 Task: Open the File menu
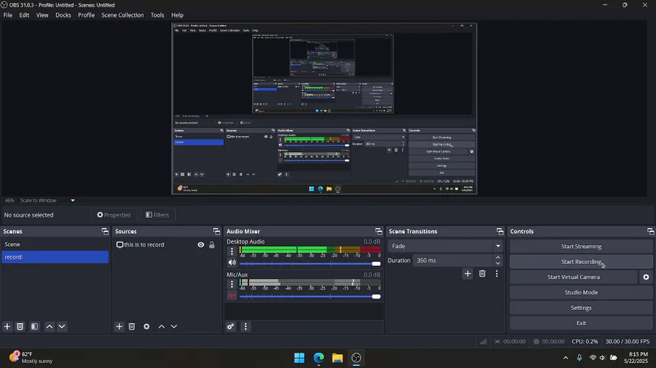click(x=8, y=15)
